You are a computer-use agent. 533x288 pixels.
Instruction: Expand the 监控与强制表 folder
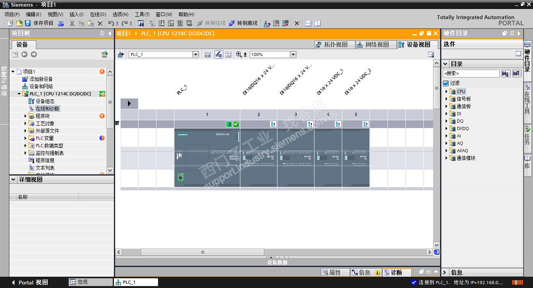click(x=25, y=153)
